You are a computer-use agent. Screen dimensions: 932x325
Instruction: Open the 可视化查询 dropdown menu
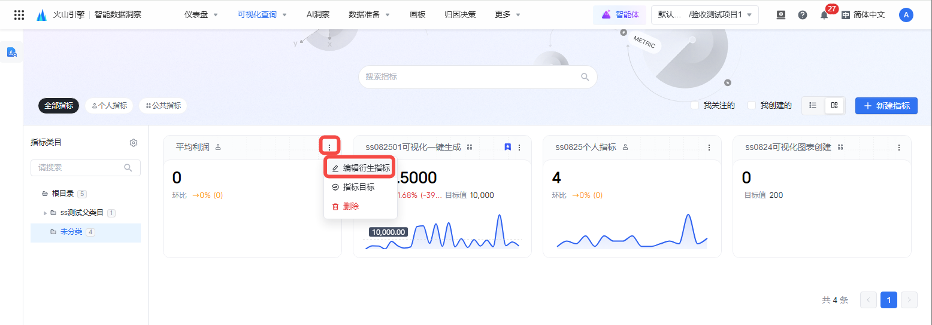pyautogui.click(x=262, y=14)
